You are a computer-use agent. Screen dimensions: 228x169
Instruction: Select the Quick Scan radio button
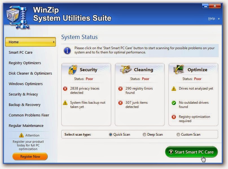pos(111,135)
